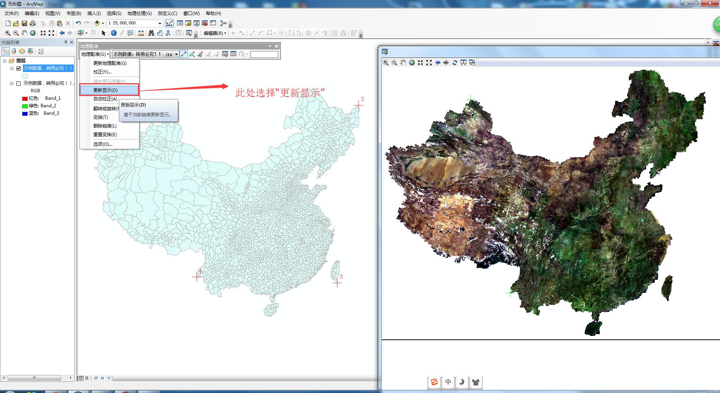
Task: Select the Identify tool
Action: click(x=114, y=33)
